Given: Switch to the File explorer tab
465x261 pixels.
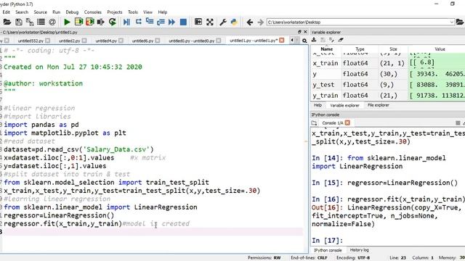Looking at the screenshot, I should point(378,105).
